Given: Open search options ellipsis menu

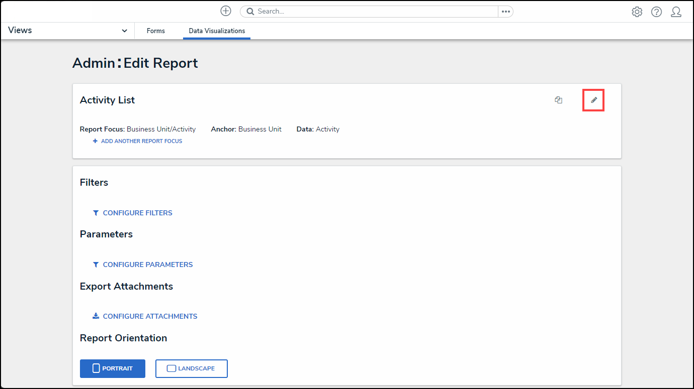Looking at the screenshot, I should click(505, 12).
